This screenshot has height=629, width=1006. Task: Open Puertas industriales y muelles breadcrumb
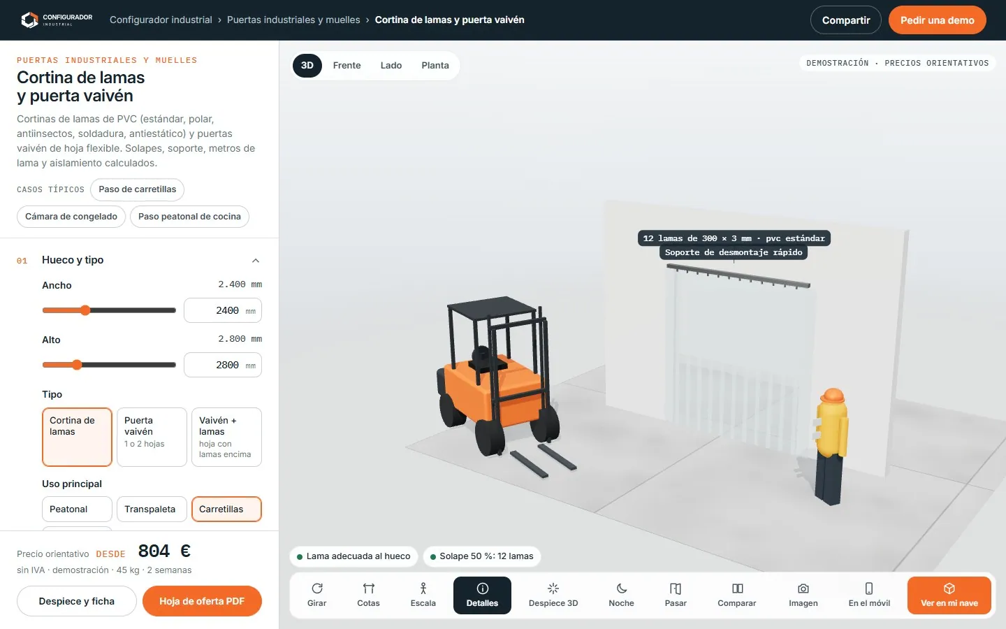coord(293,20)
